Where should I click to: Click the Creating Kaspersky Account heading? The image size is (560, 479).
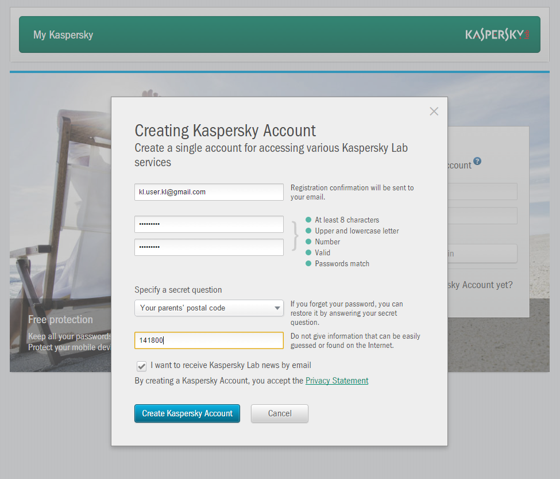pyautogui.click(x=225, y=131)
